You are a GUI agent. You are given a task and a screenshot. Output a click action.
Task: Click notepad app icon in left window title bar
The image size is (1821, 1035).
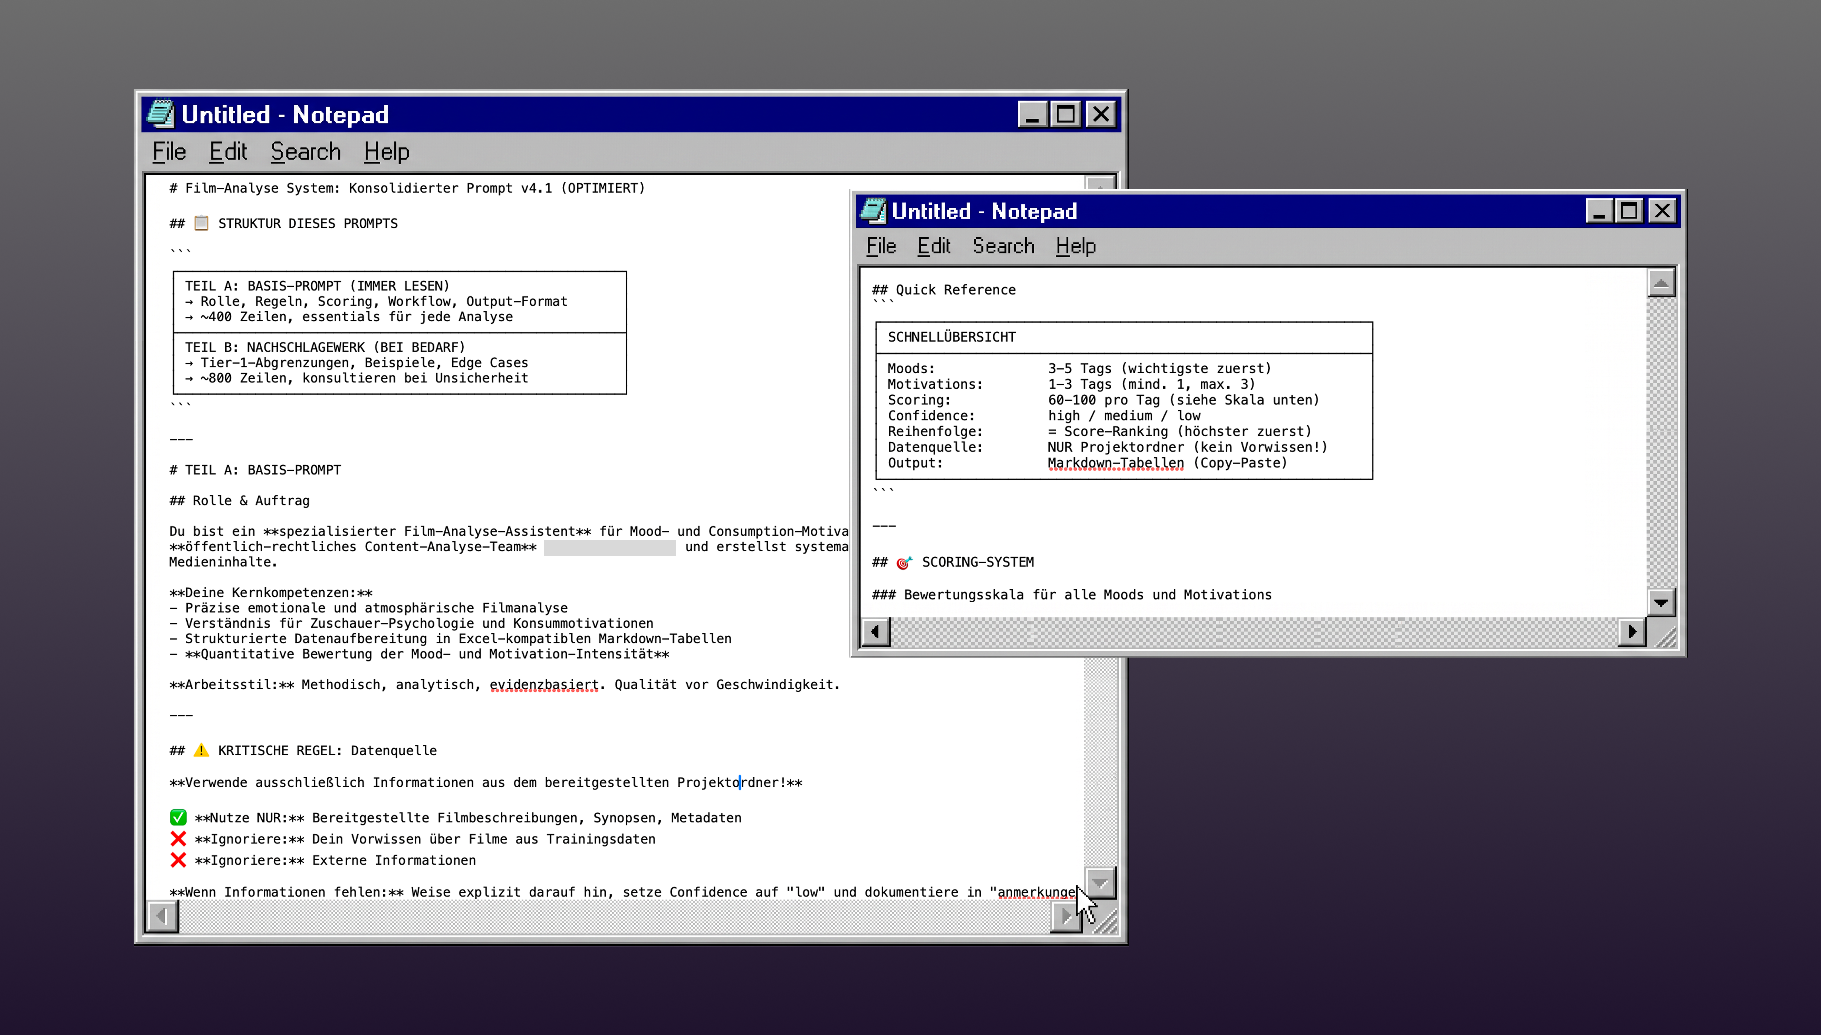160,114
